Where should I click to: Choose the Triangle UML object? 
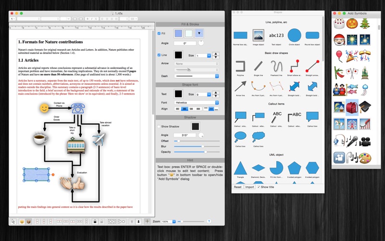[x=240, y=168]
